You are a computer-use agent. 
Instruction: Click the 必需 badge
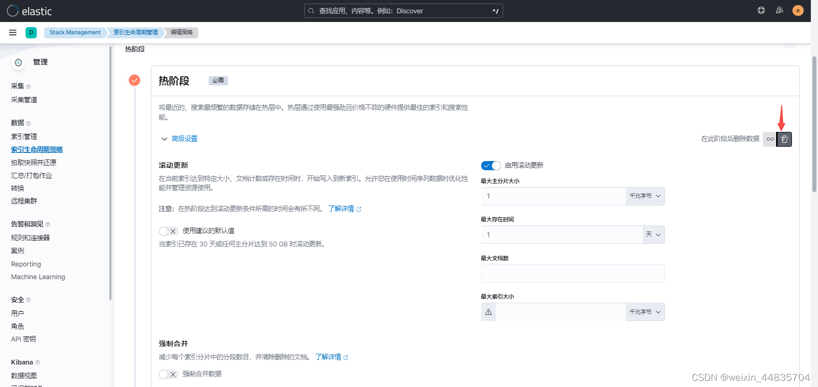point(218,81)
